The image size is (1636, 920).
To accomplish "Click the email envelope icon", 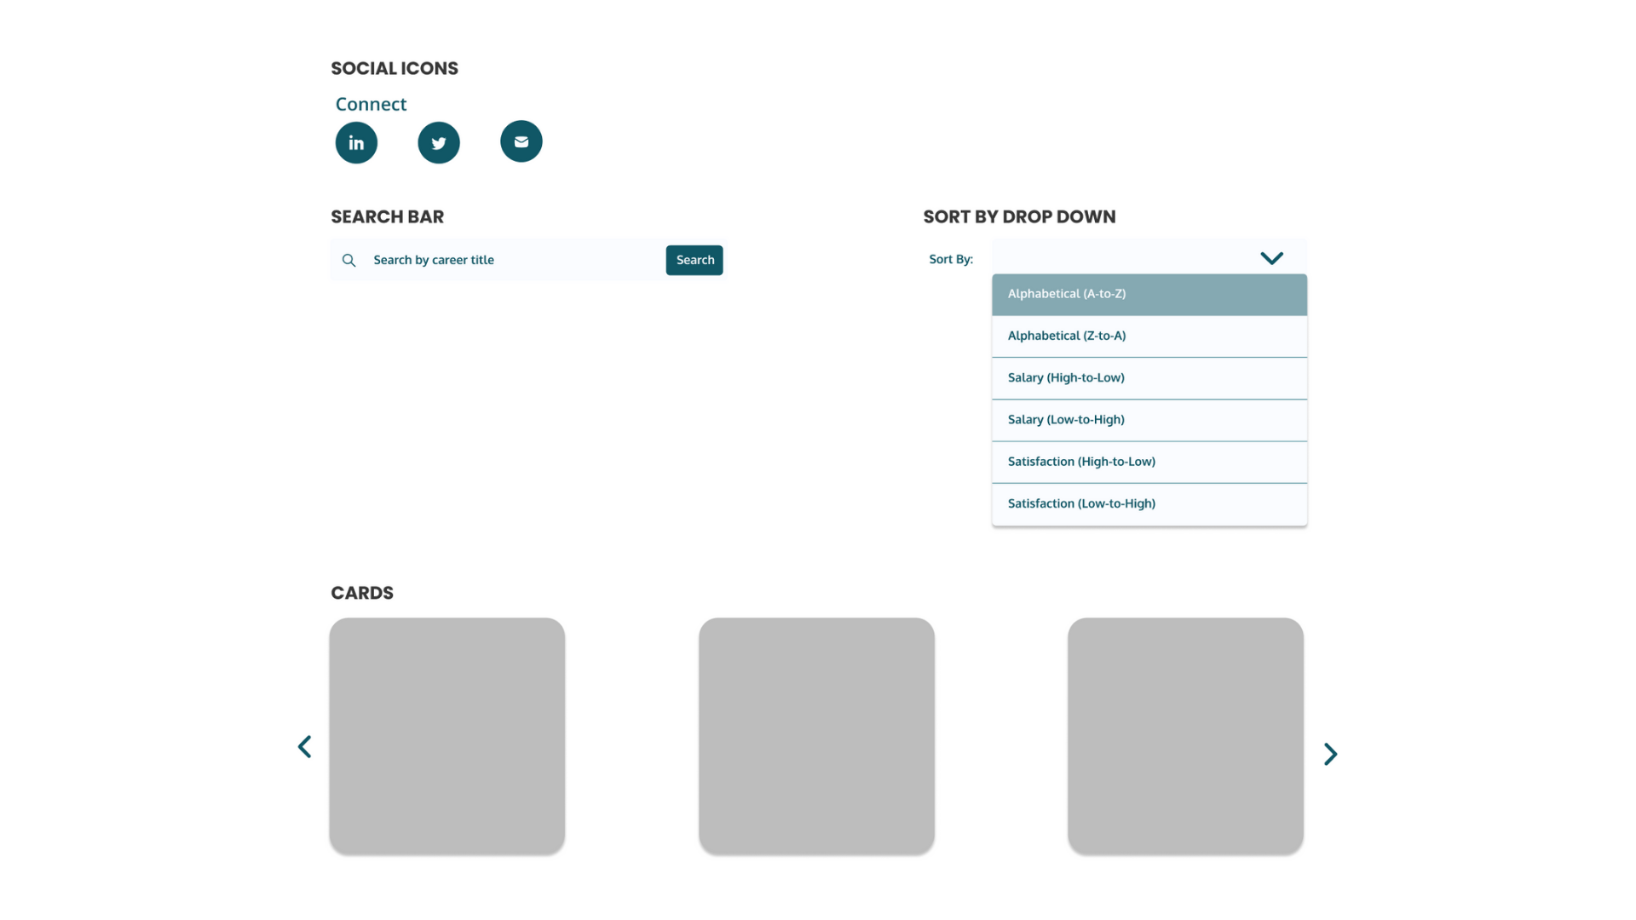I will [521, 141].
